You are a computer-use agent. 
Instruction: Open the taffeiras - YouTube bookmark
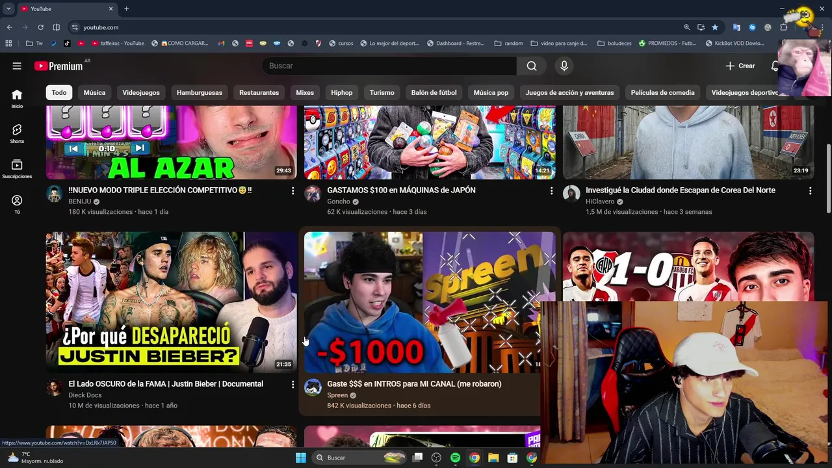(x=118, y=44)
